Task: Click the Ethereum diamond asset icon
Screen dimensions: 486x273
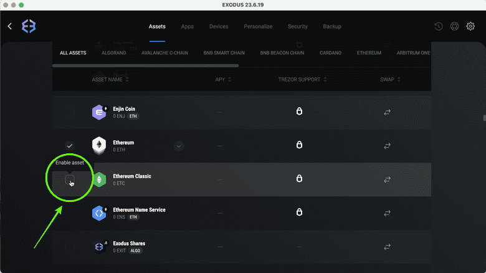Action: (99, 146)
